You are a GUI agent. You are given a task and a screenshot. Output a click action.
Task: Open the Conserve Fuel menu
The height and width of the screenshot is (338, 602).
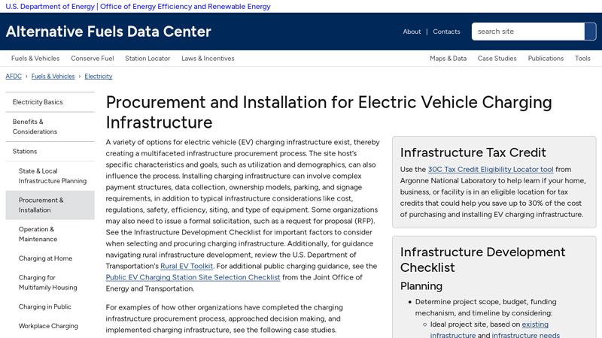pos(92,59)
